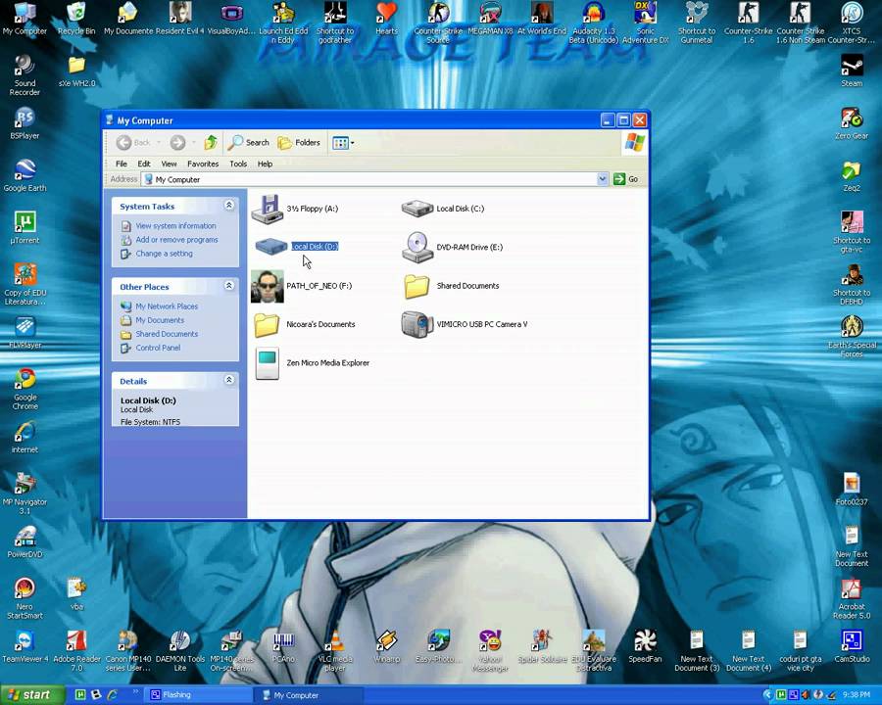The image size is (882, 705).
Task: Open the File menu
Action: tap(122, 164)
